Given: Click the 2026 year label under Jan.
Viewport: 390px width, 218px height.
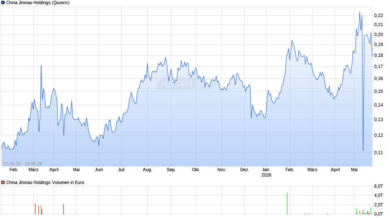Looking at the screenshot, I should pyautogui.click(x=266, y=175).
